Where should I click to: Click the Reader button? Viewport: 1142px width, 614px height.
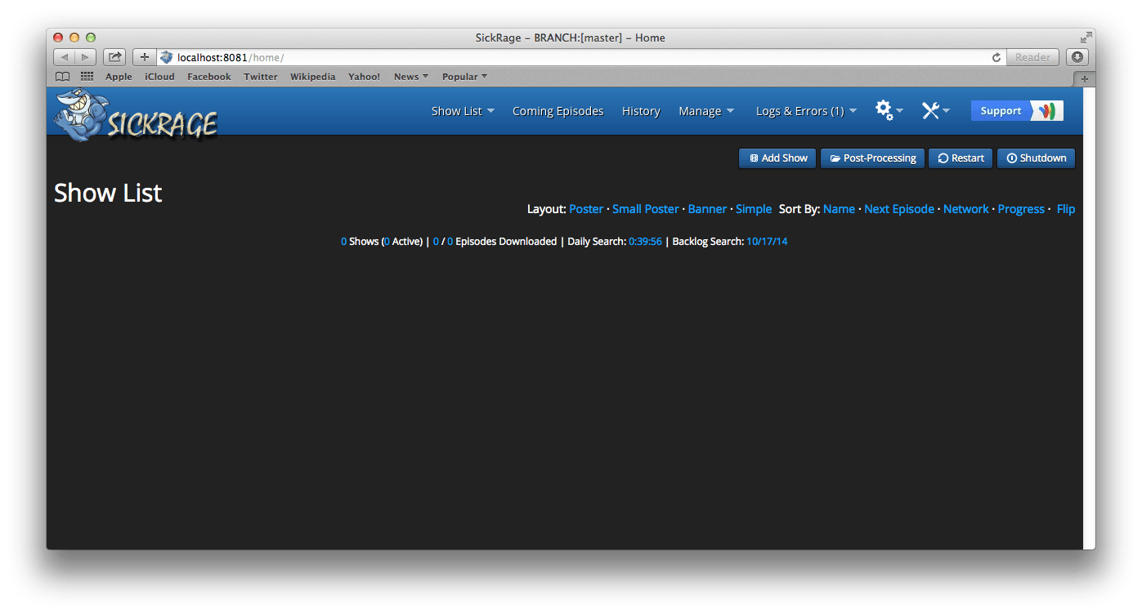click(x=1032, y=57)
